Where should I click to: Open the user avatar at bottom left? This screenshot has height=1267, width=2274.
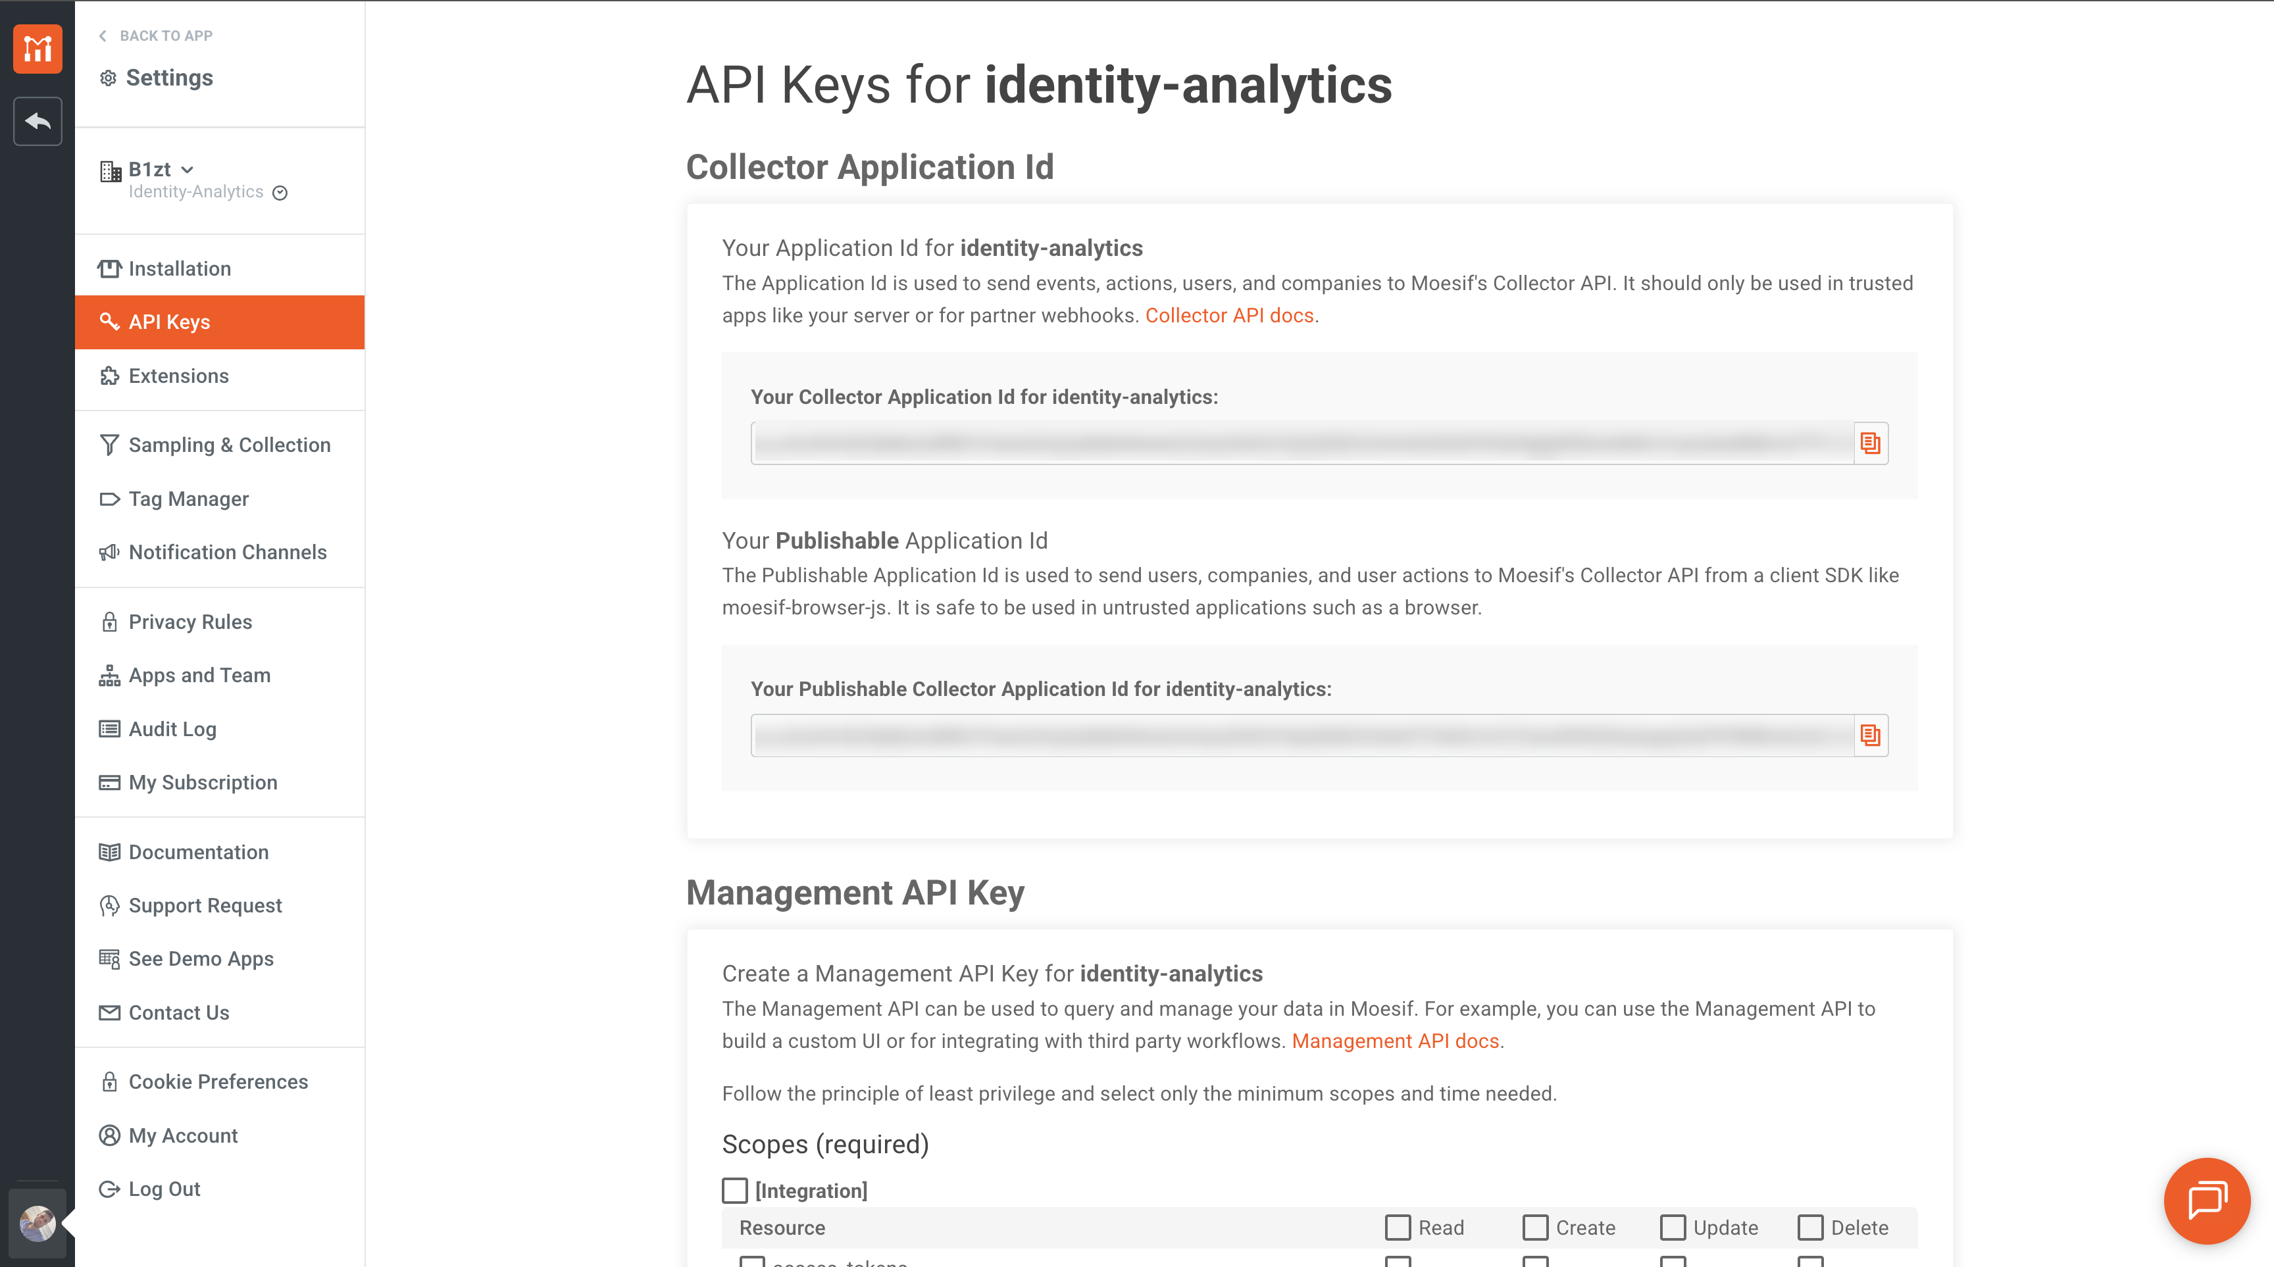37,1223
